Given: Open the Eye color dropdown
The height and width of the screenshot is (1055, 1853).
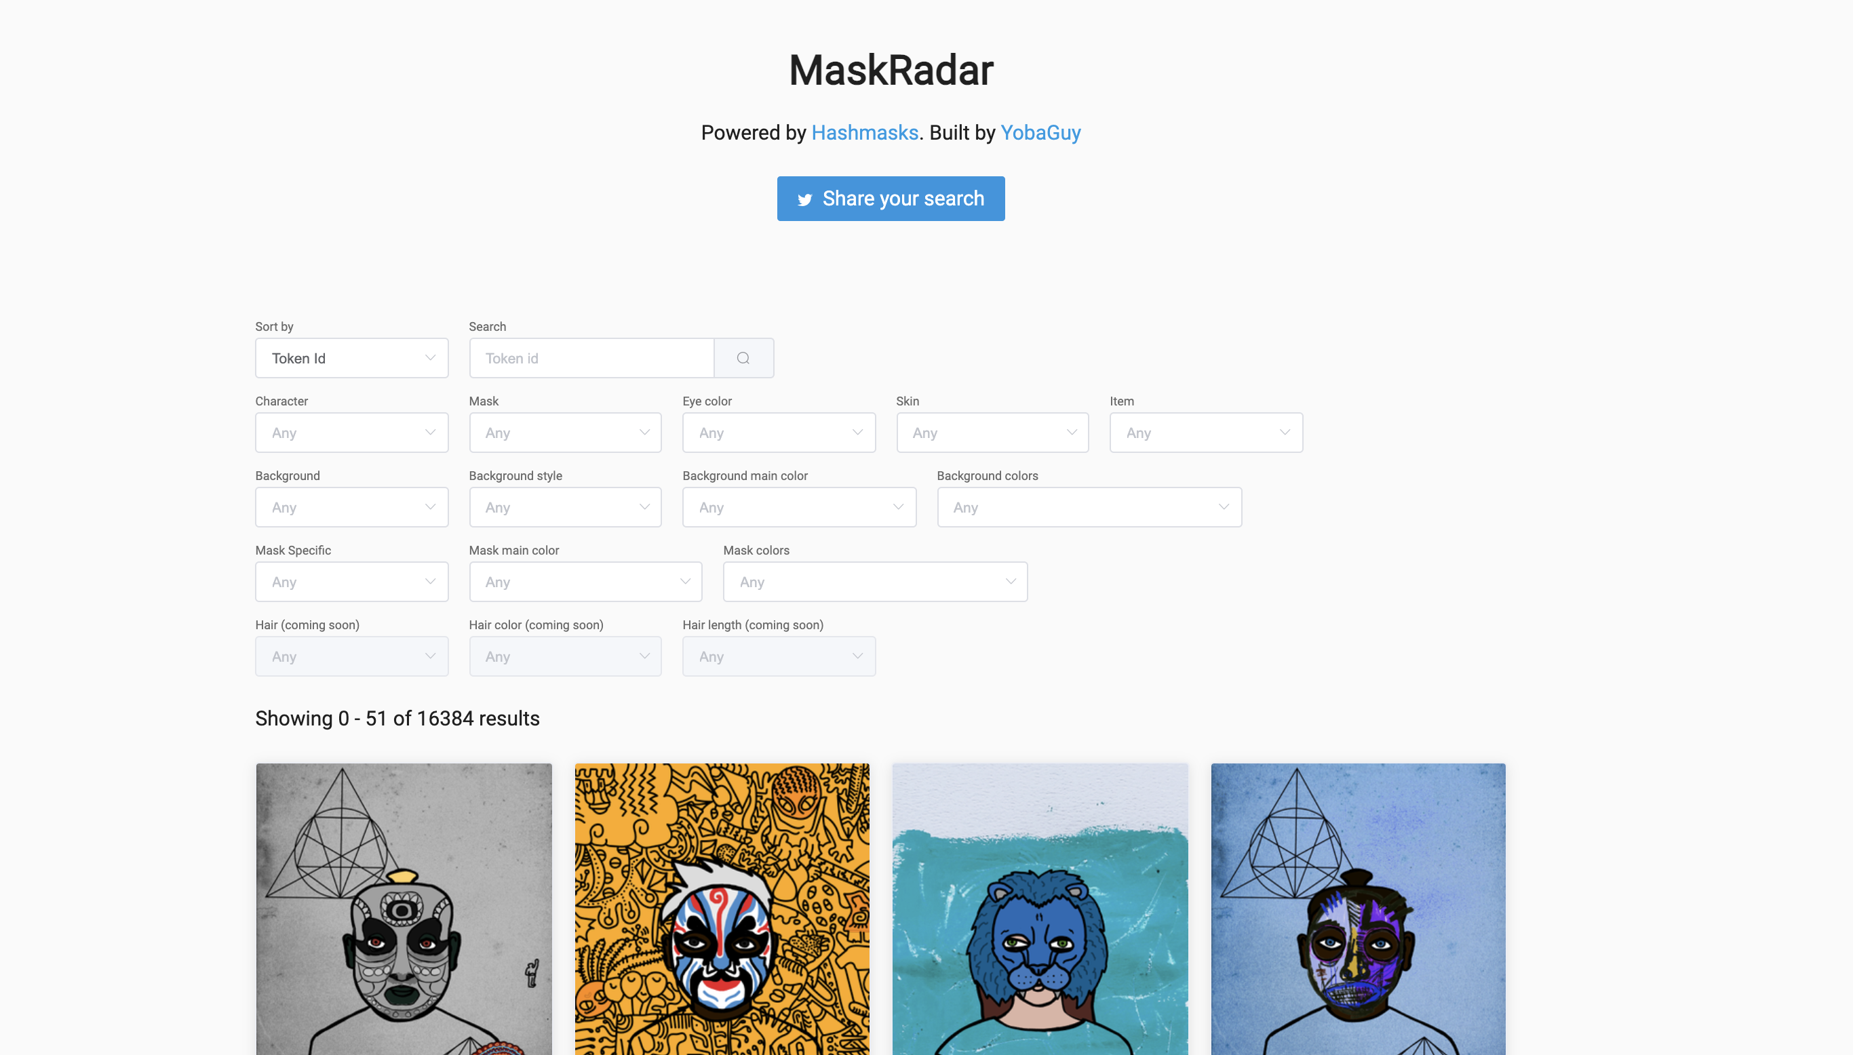Looking at the screenshot, I should [x=779, y=433].
